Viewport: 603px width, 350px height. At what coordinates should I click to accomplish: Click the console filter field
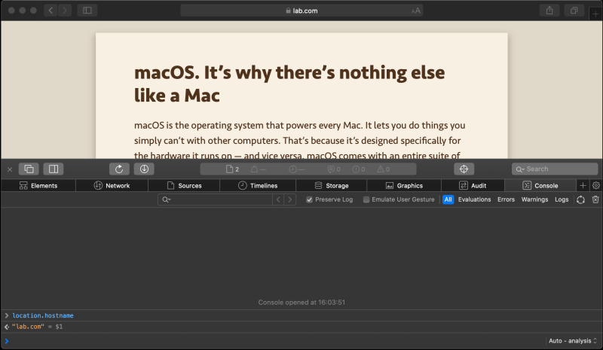point(215,199)
